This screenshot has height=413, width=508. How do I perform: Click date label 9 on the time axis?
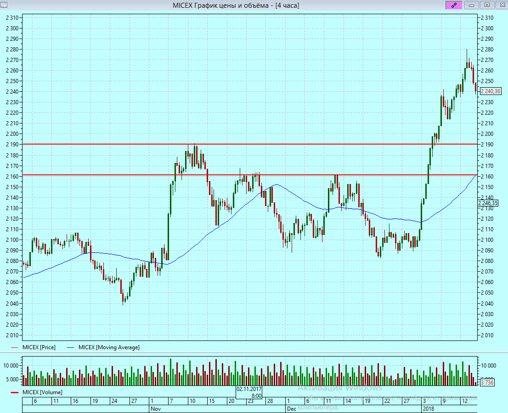444,401
